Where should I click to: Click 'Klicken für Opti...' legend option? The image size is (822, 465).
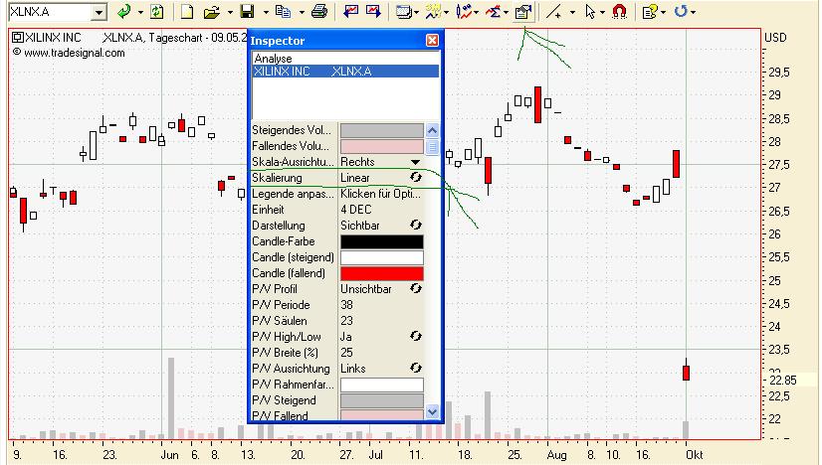pos(380,194)
